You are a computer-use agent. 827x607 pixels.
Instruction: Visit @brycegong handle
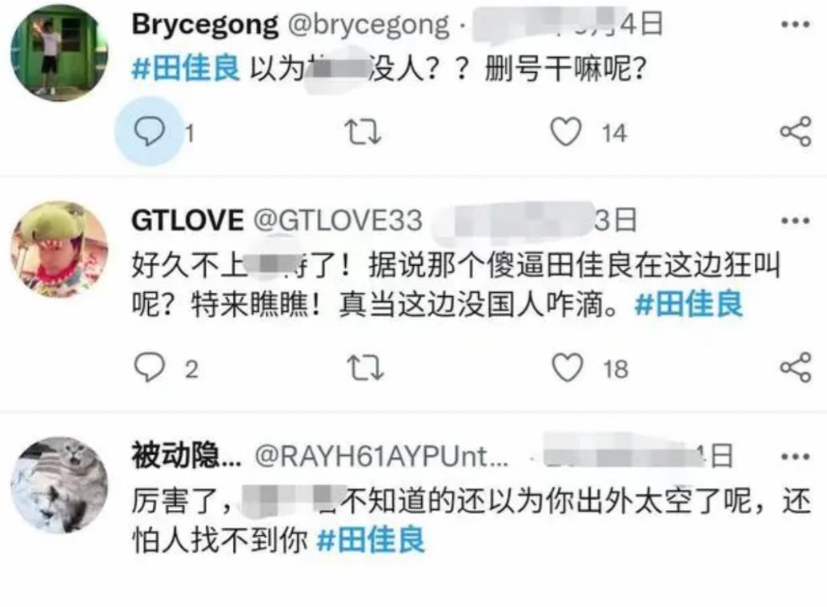[x=368, y=26]
